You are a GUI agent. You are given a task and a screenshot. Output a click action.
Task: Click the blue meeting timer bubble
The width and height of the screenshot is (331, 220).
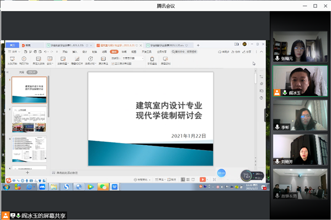tap(221, 173)
